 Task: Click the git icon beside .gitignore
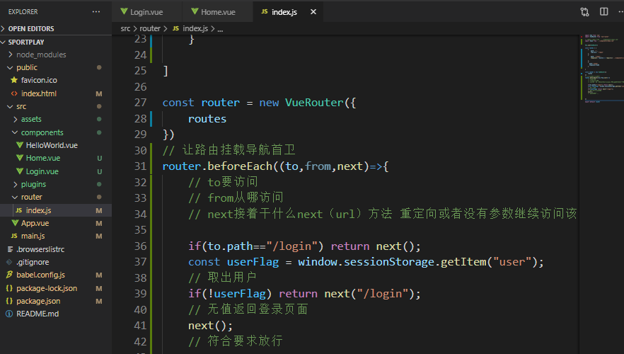pos(9,262)
